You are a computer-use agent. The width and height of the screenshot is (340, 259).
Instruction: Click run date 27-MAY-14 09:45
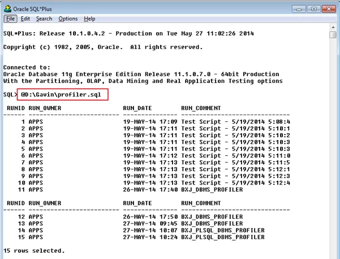[150, 223]
